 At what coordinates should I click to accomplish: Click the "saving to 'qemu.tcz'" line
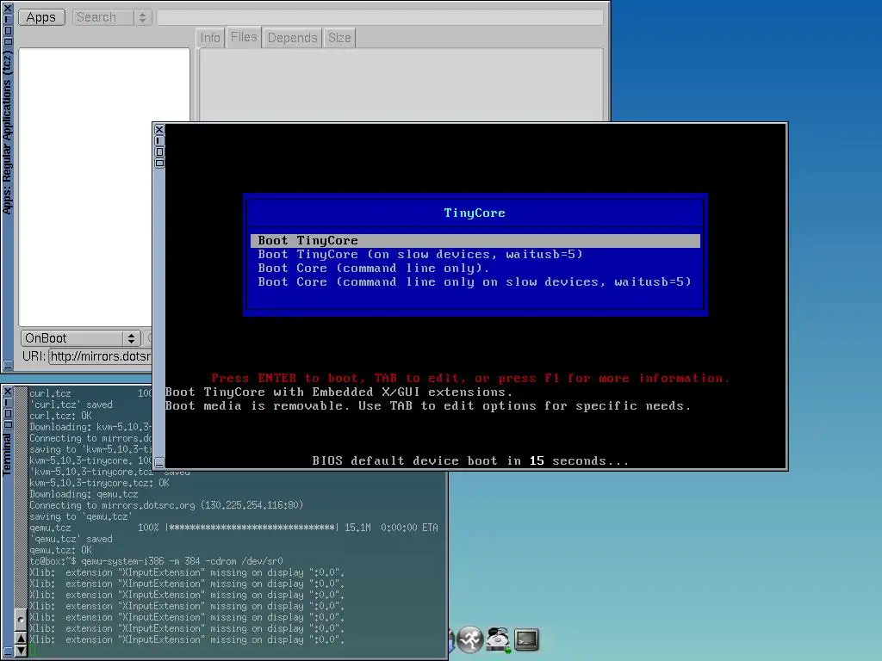click(x=80, y=516)
